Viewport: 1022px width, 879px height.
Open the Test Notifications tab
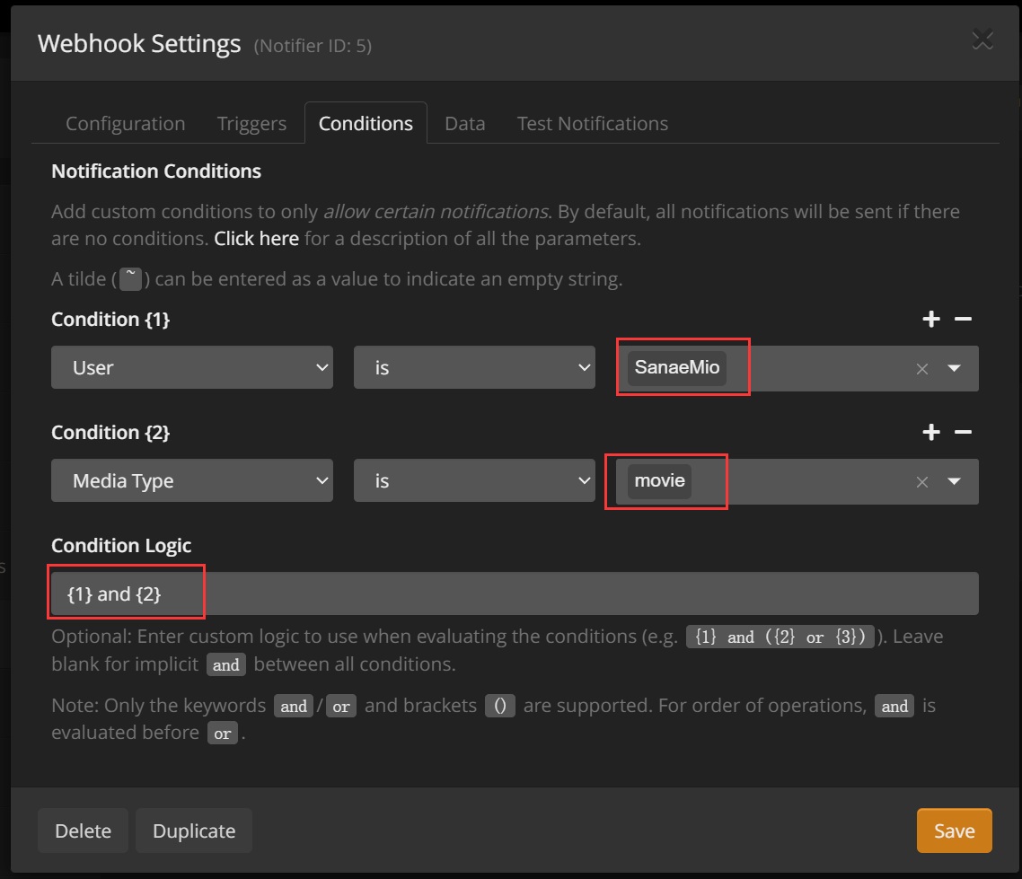pos(592,124)
